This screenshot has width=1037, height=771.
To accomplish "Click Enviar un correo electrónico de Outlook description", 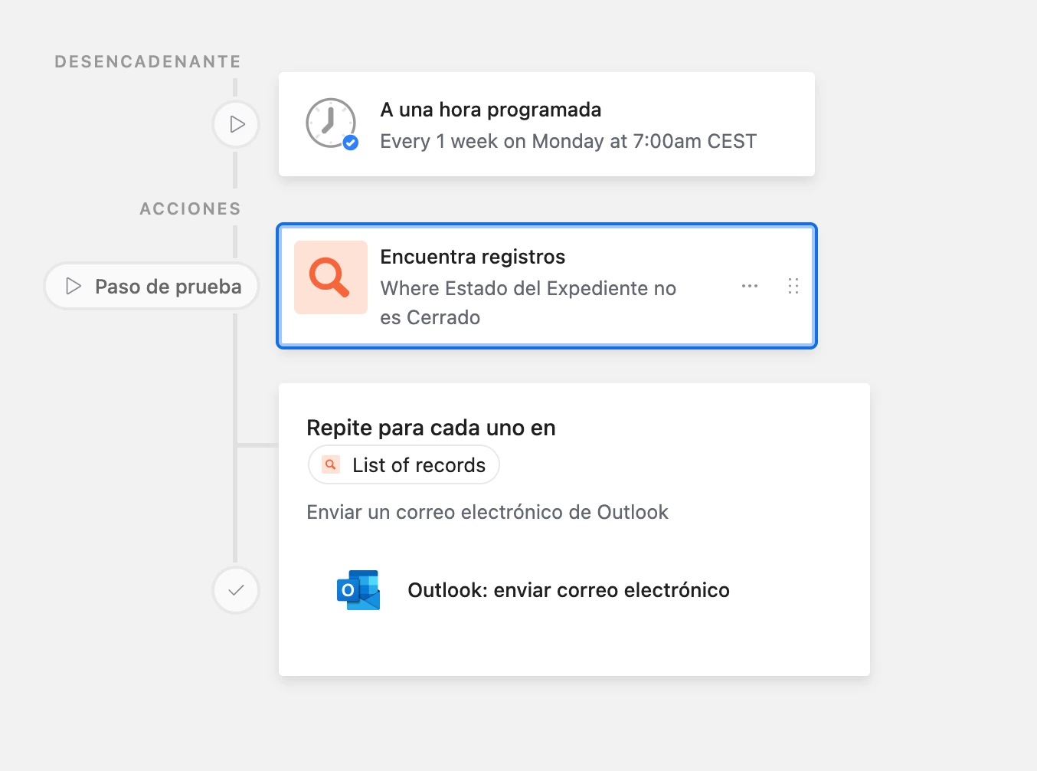I will tap(487, 512).
